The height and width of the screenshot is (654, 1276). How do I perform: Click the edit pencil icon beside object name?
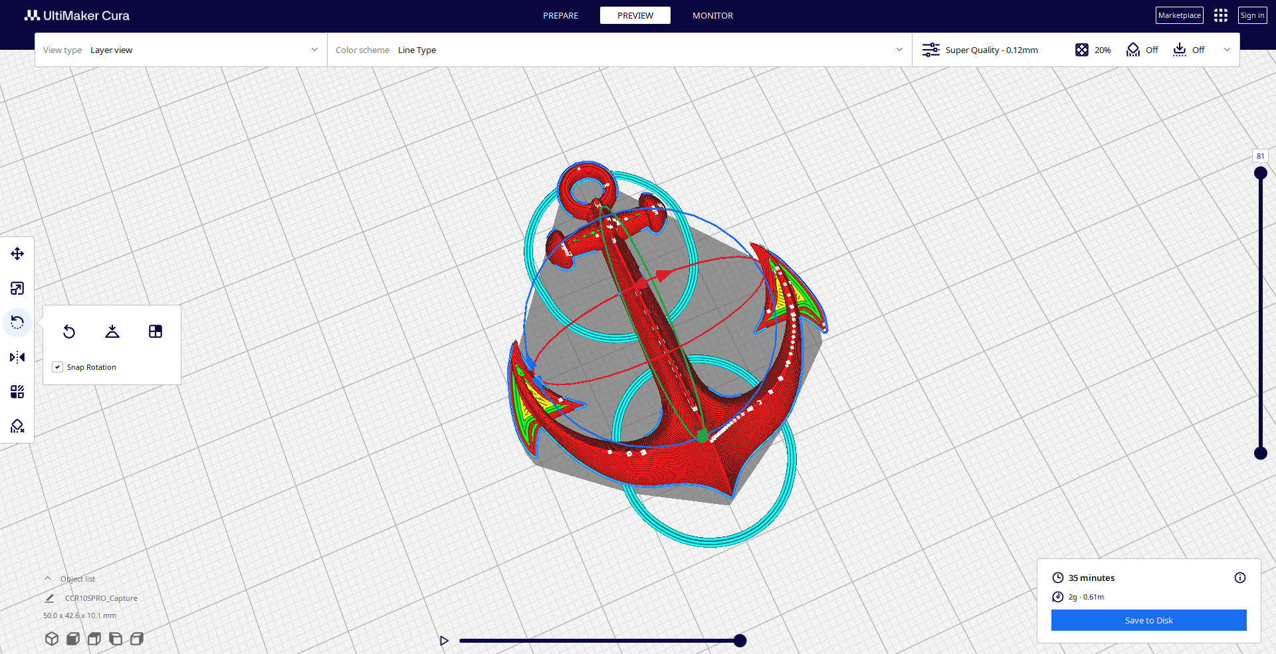tap(49, 598)
